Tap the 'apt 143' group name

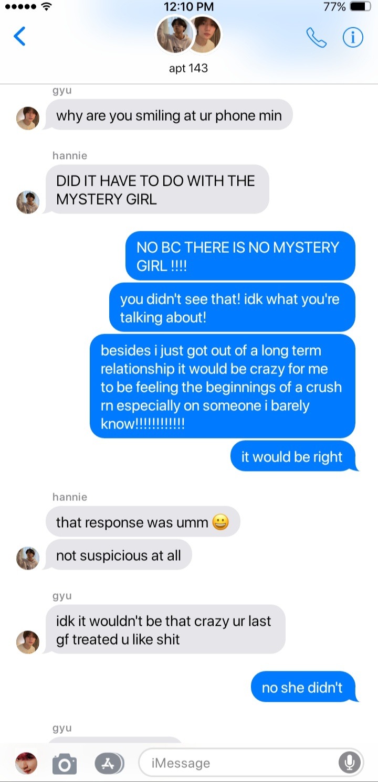[188, 68]
